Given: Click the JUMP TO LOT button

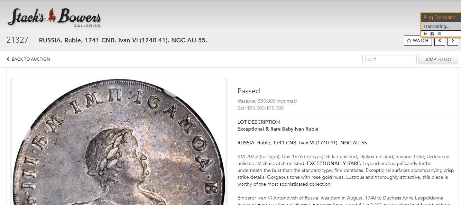Looking at the screenshot, I should (x=438, y=59).
